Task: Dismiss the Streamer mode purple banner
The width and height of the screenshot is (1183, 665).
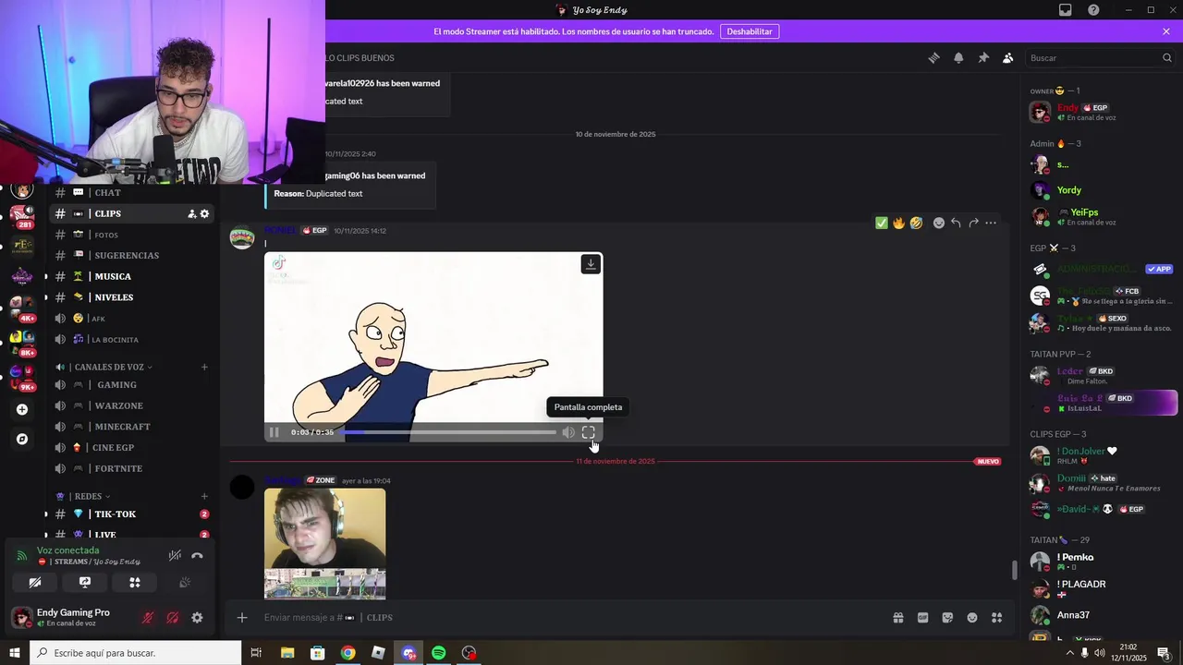Action: (1166, 31)
